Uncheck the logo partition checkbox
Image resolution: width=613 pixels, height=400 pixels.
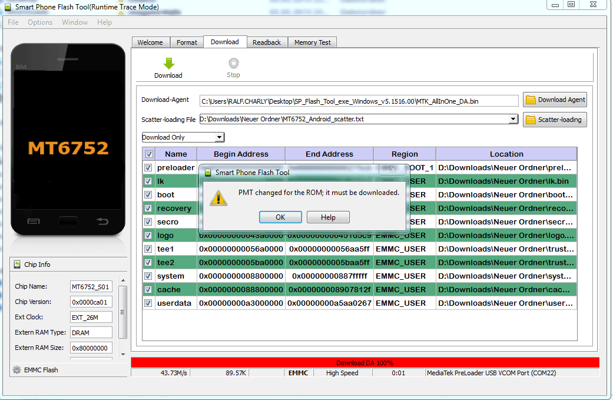pyautogui.click(x=148, y=236)
